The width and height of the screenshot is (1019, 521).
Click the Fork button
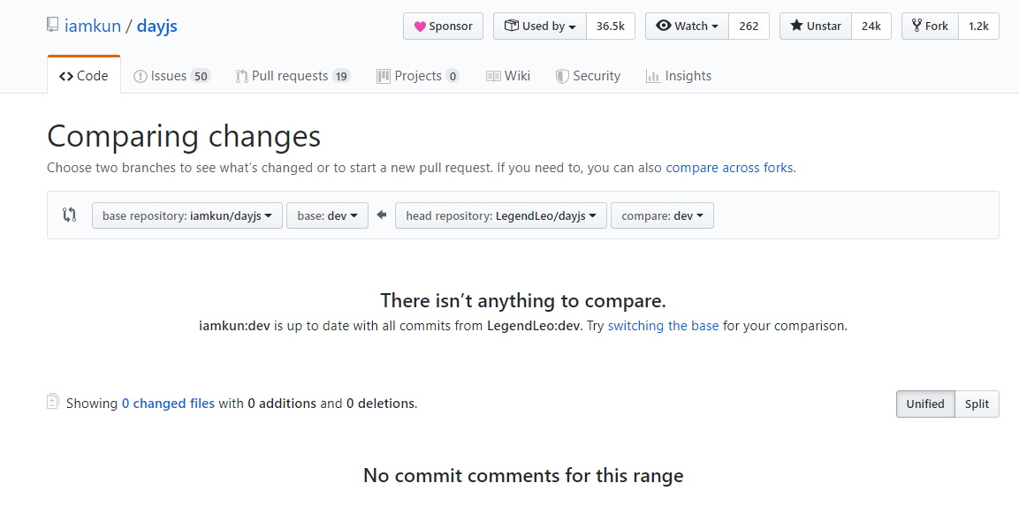(930, 26)
